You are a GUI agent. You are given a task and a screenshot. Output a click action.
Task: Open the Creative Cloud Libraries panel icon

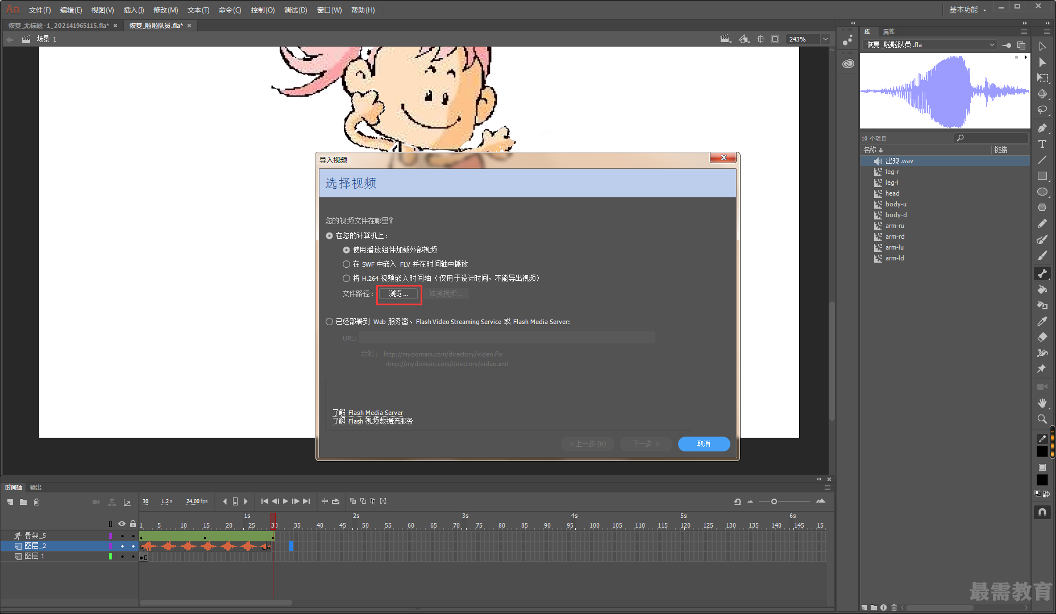[x=848, y=64]
